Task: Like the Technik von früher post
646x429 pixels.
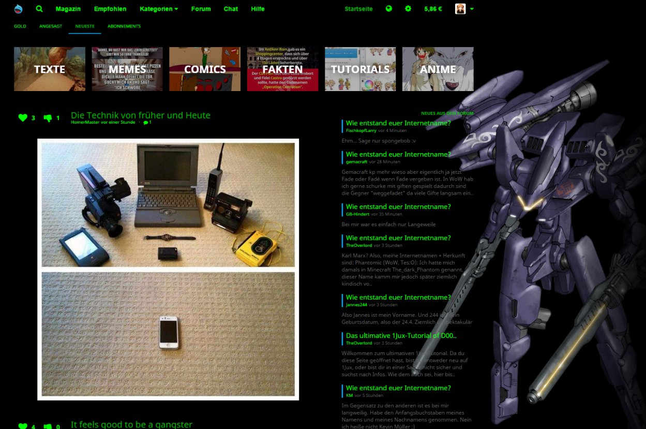Action: (23, 118)
